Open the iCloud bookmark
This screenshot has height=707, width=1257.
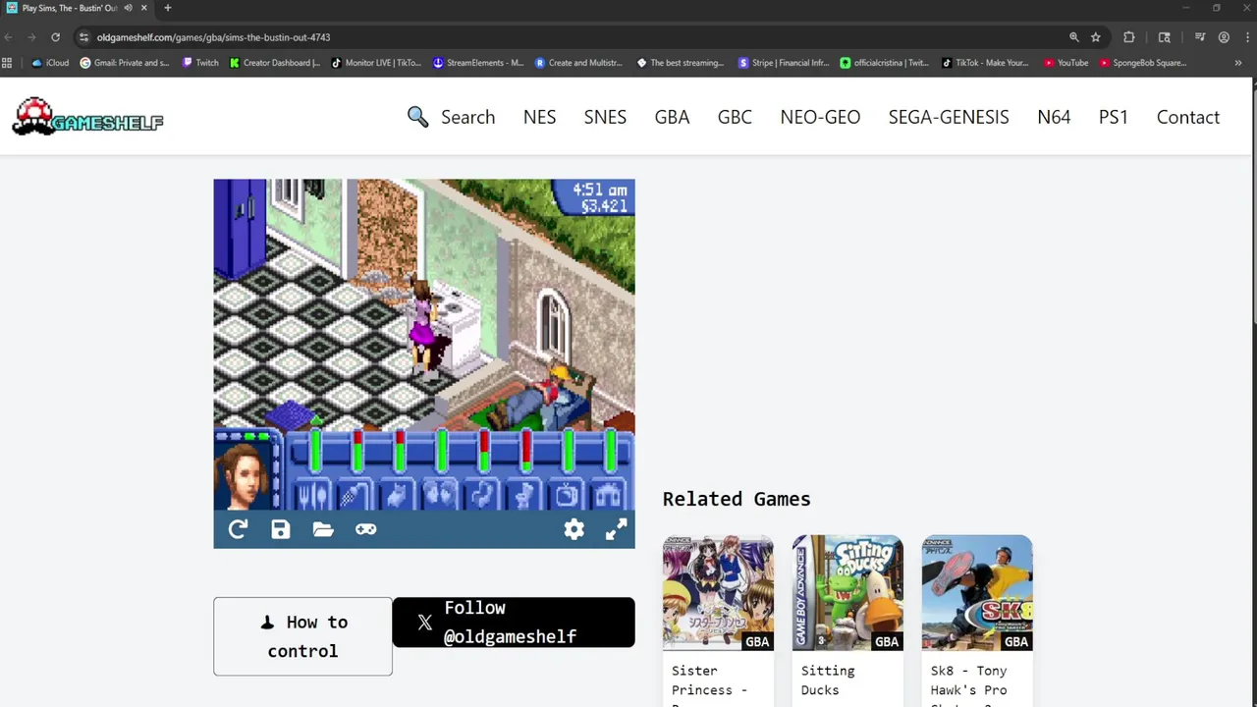51,63
